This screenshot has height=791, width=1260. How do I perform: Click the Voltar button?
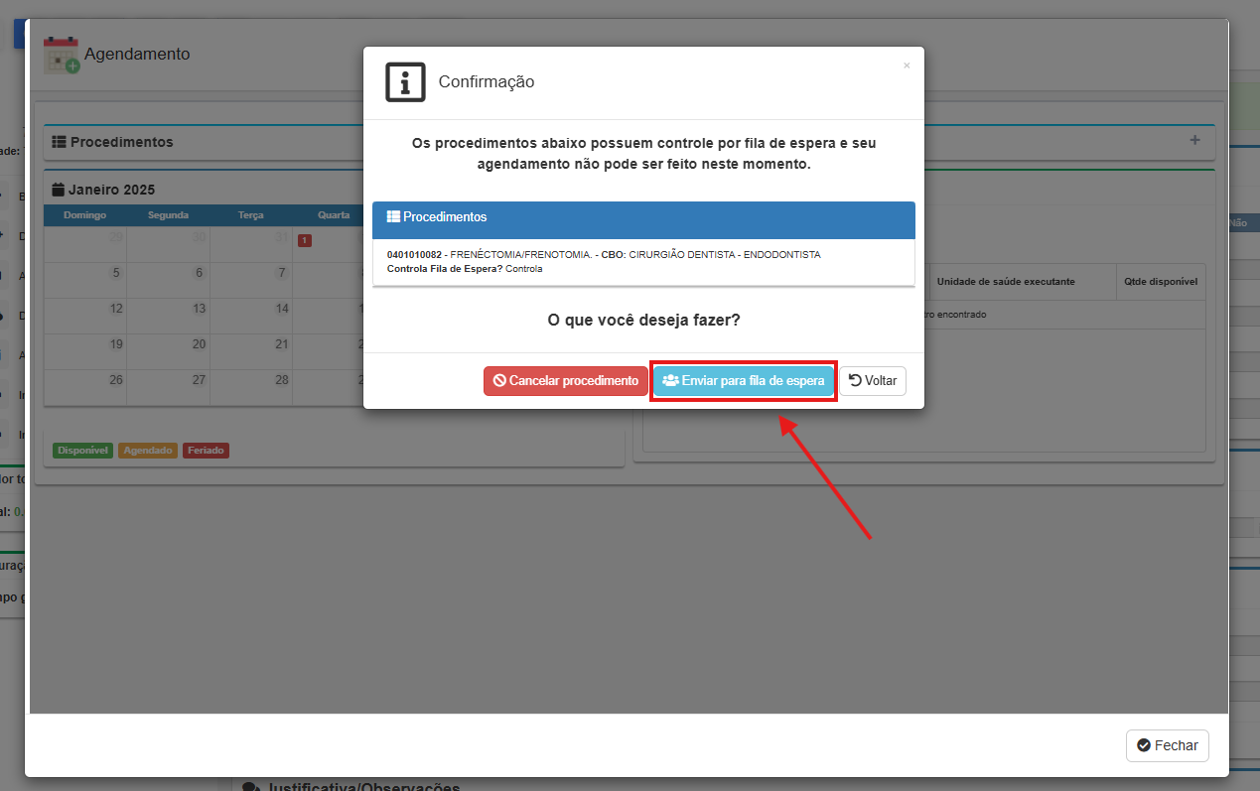click(x=873, y=381)
